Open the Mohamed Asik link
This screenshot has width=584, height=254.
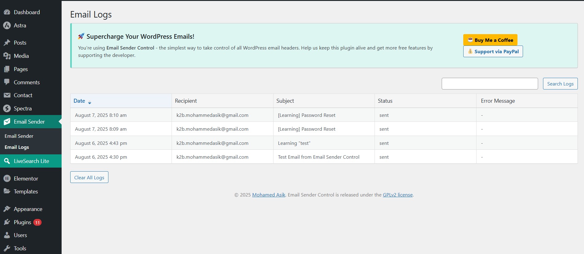(x=269, y=195)
